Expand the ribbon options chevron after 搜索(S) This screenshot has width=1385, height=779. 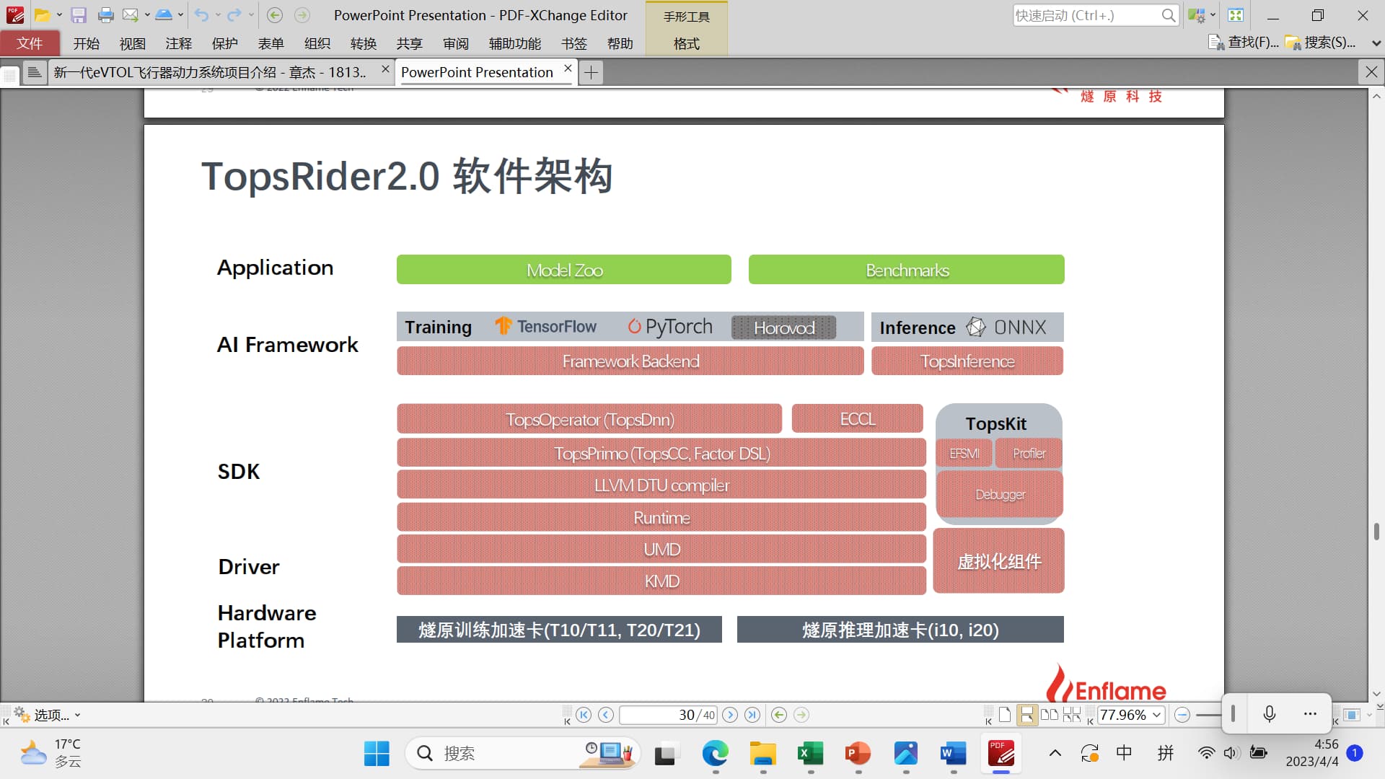click(x=1376, y=43)
